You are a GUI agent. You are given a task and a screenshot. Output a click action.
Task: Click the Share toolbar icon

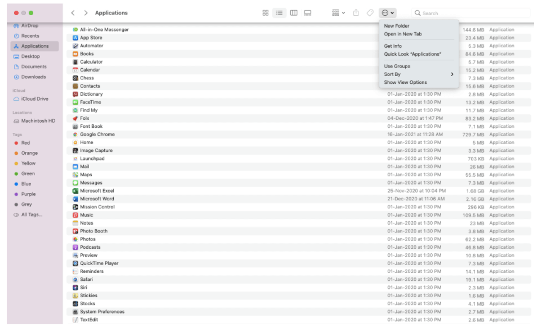coord(356,13)
